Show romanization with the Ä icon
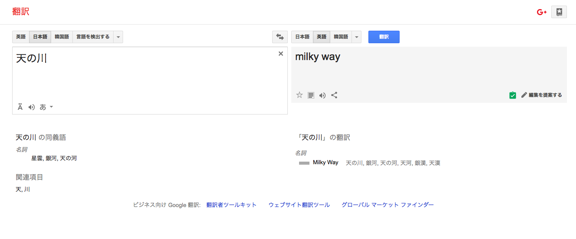 coord(20,107)
